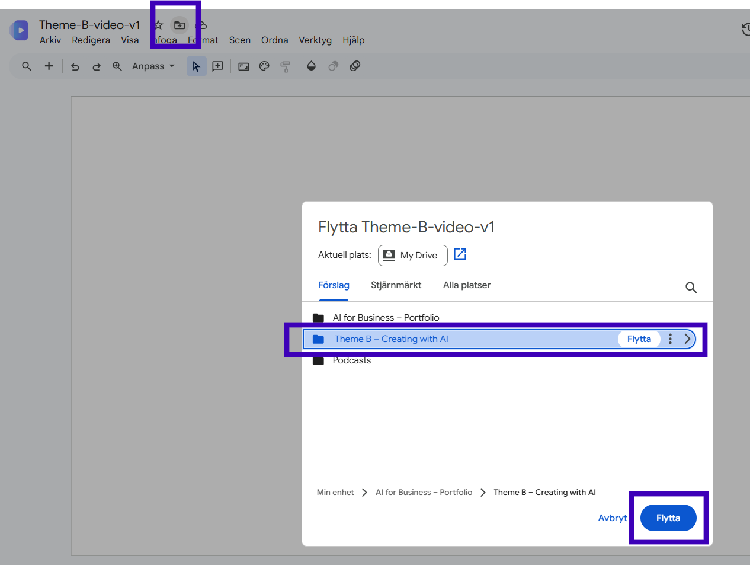This screenshot has height=565, width=750.
Task: Activate the select arrow pointer tool
Action: click(x=196, y=66)
